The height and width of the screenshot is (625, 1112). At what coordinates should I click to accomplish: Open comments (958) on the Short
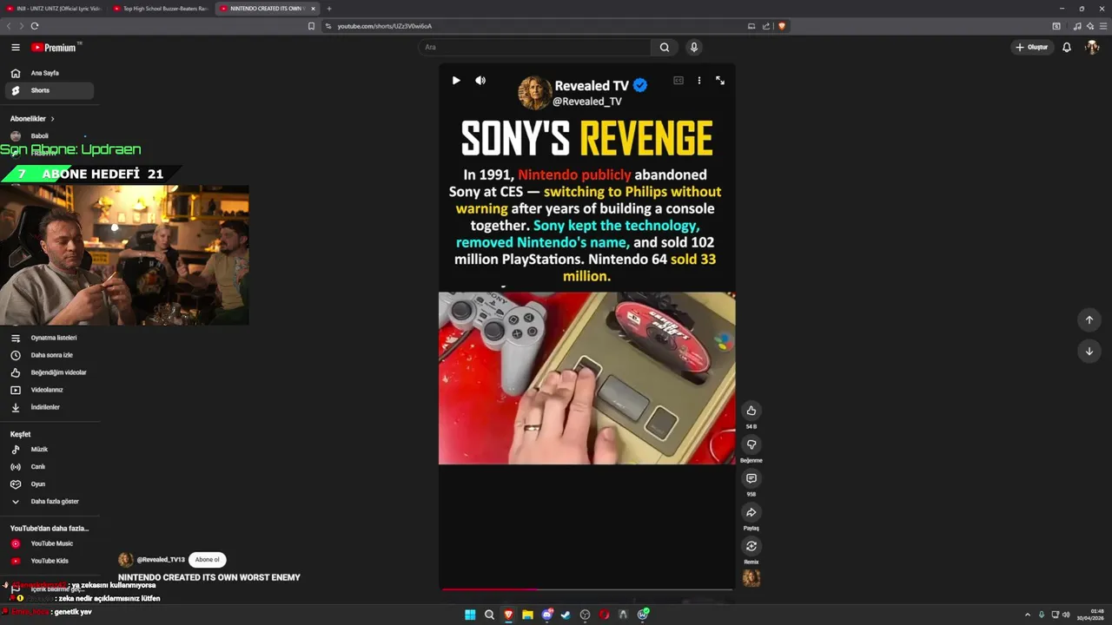click(751, 478)
